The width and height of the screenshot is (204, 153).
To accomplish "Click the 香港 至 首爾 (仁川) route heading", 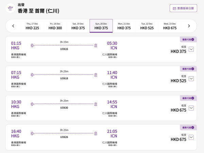I will [x=38, y=11].
